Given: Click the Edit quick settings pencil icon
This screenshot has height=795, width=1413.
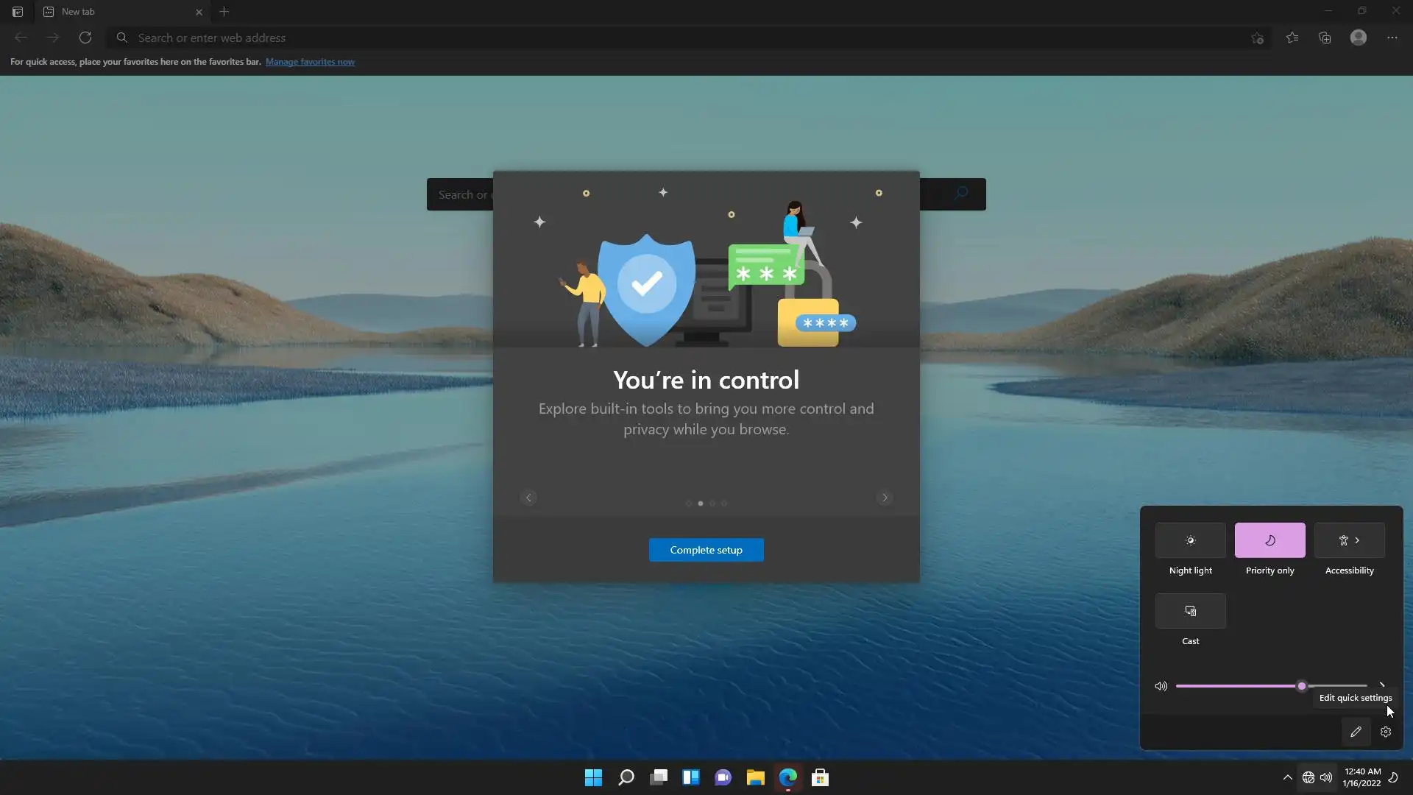Looking at the screenshot, I should [x=1356, y=732].
